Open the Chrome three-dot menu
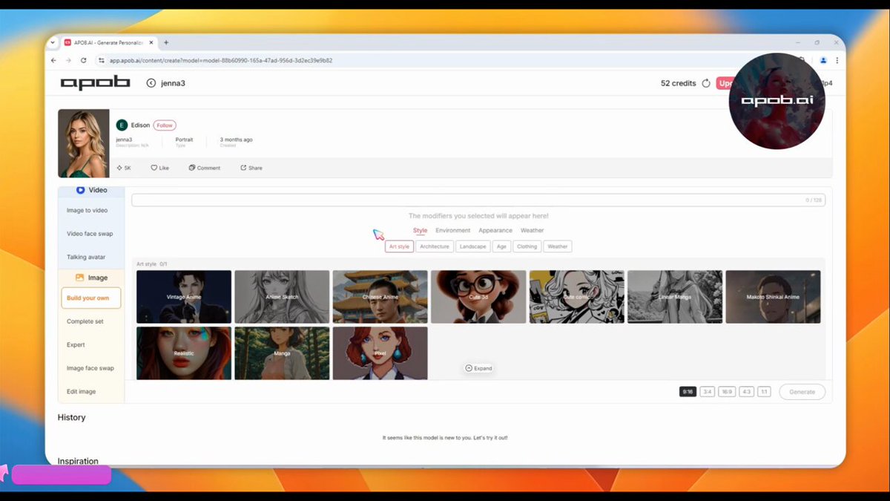890x501 pixels. pyautogui.click(x=837, y=60)
